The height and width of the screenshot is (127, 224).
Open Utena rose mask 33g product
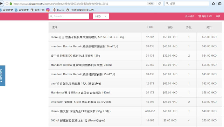(x=80, y=111)
